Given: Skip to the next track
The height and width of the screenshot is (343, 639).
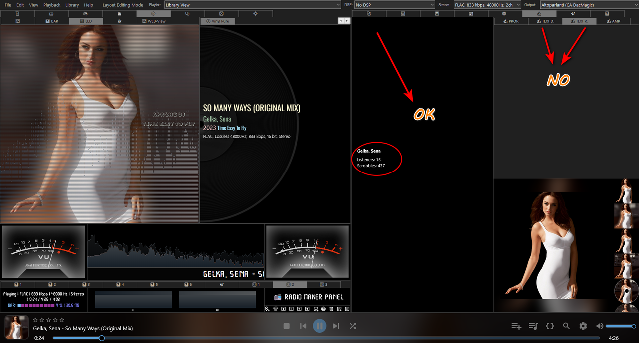Looking at the screenshot, I should tap(336, 326).
